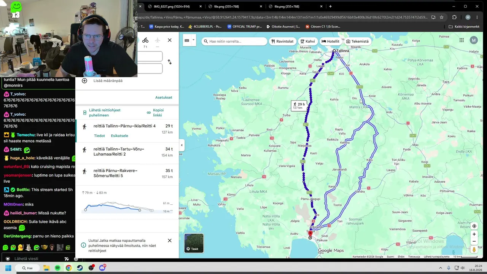Collapse the side panel with the arrow handle
Screen dimensions: 487x274
tap(181, 145)
